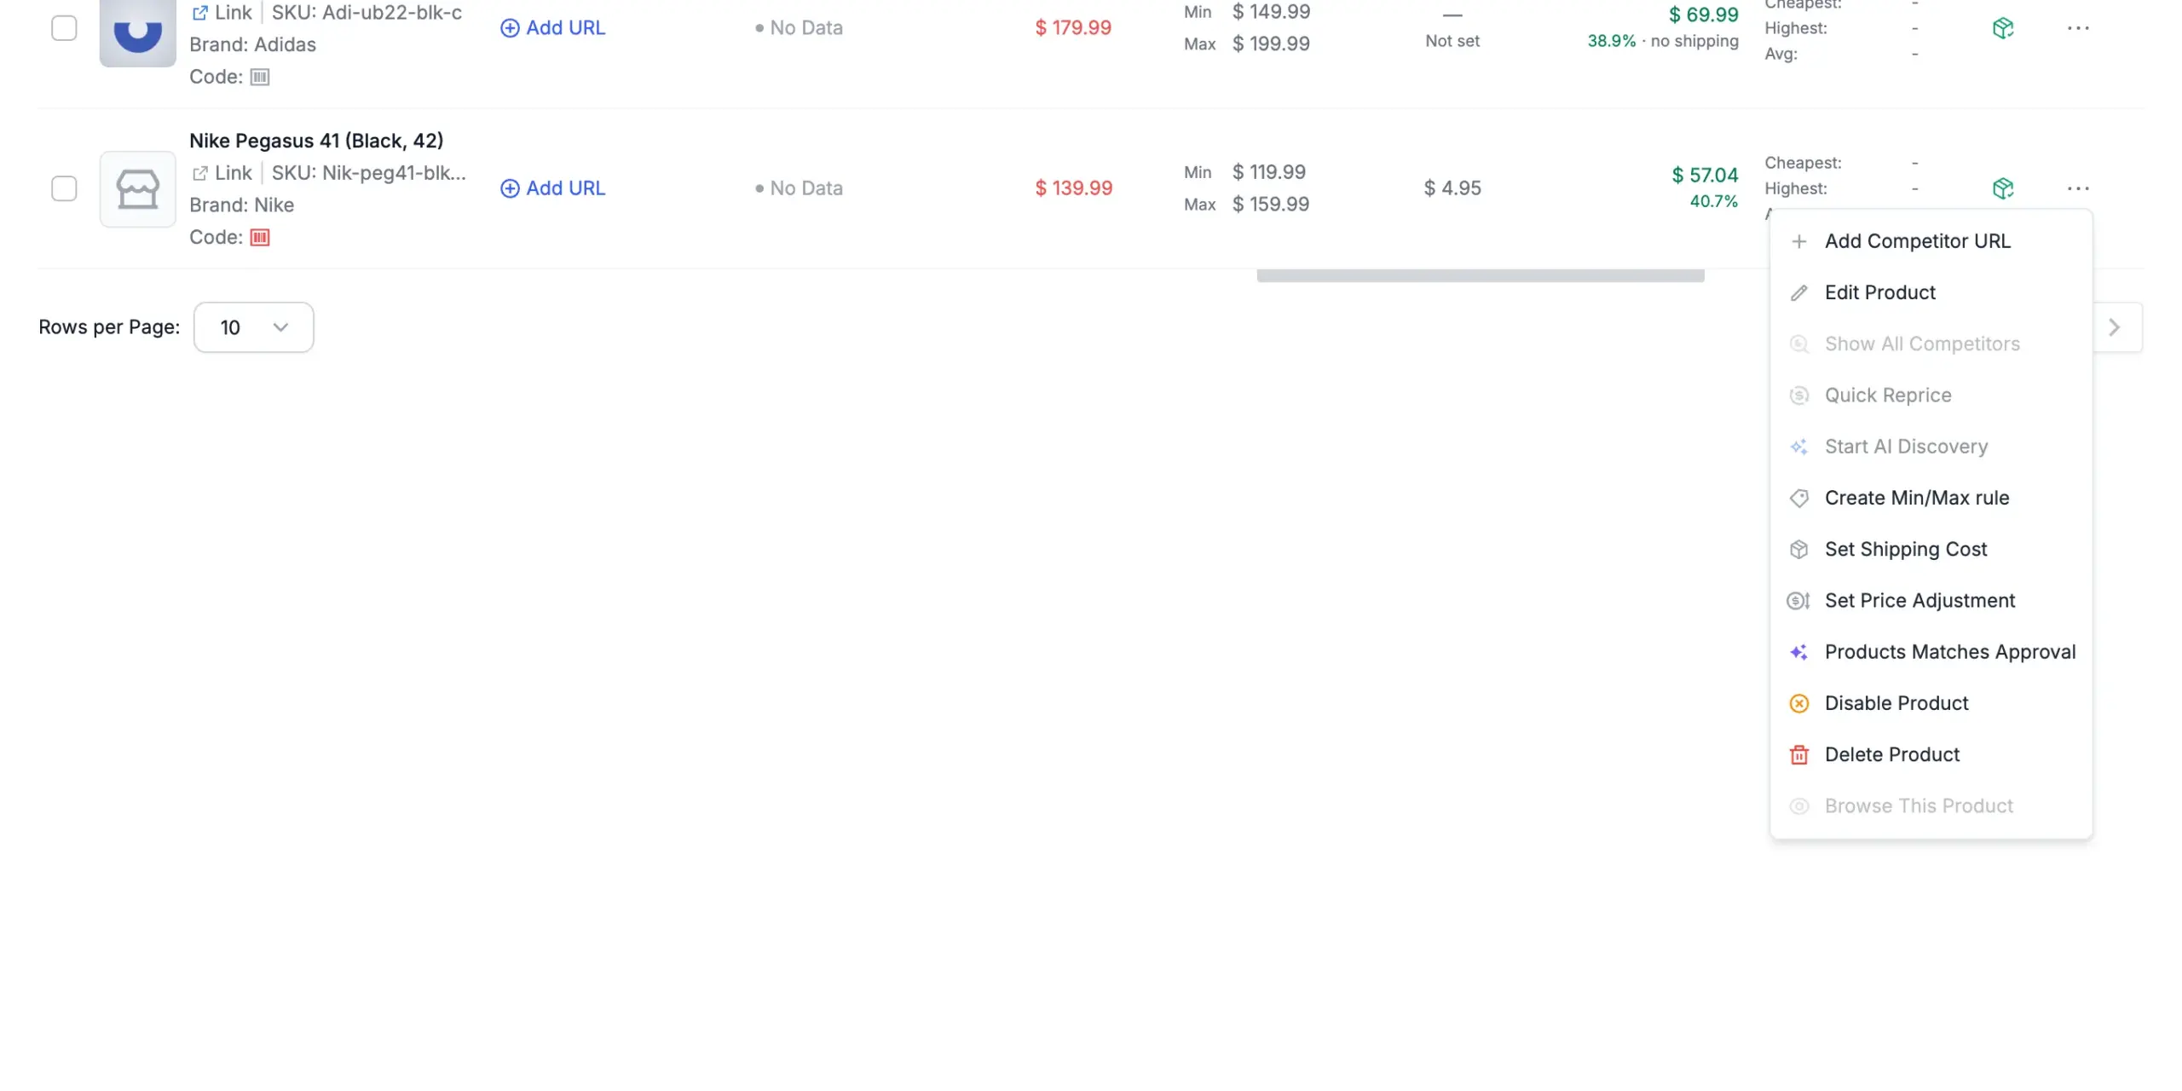This screenshot has width=2182, height=1091.
Task: Choose Quick Reprice from the menu
Action: (x=1931, y=395)
